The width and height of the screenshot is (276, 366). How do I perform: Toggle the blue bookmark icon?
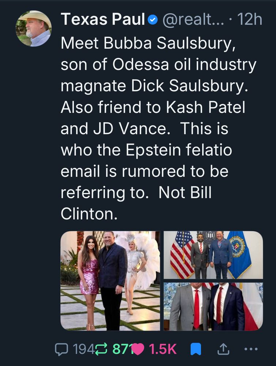(x=197, y=350)
